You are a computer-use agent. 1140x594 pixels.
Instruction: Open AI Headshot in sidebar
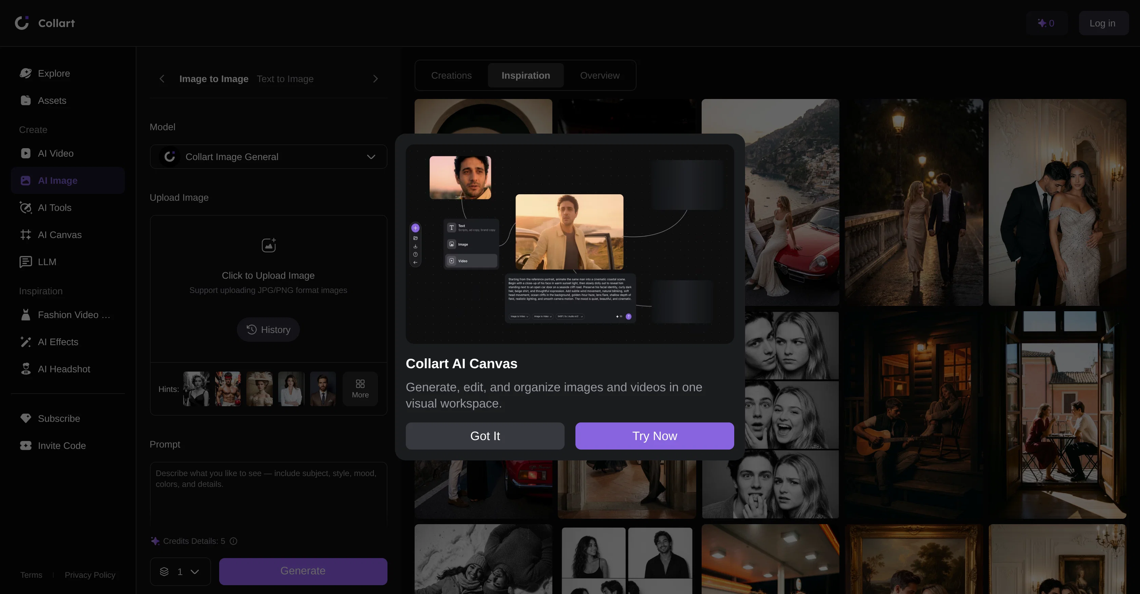point(68,369)
